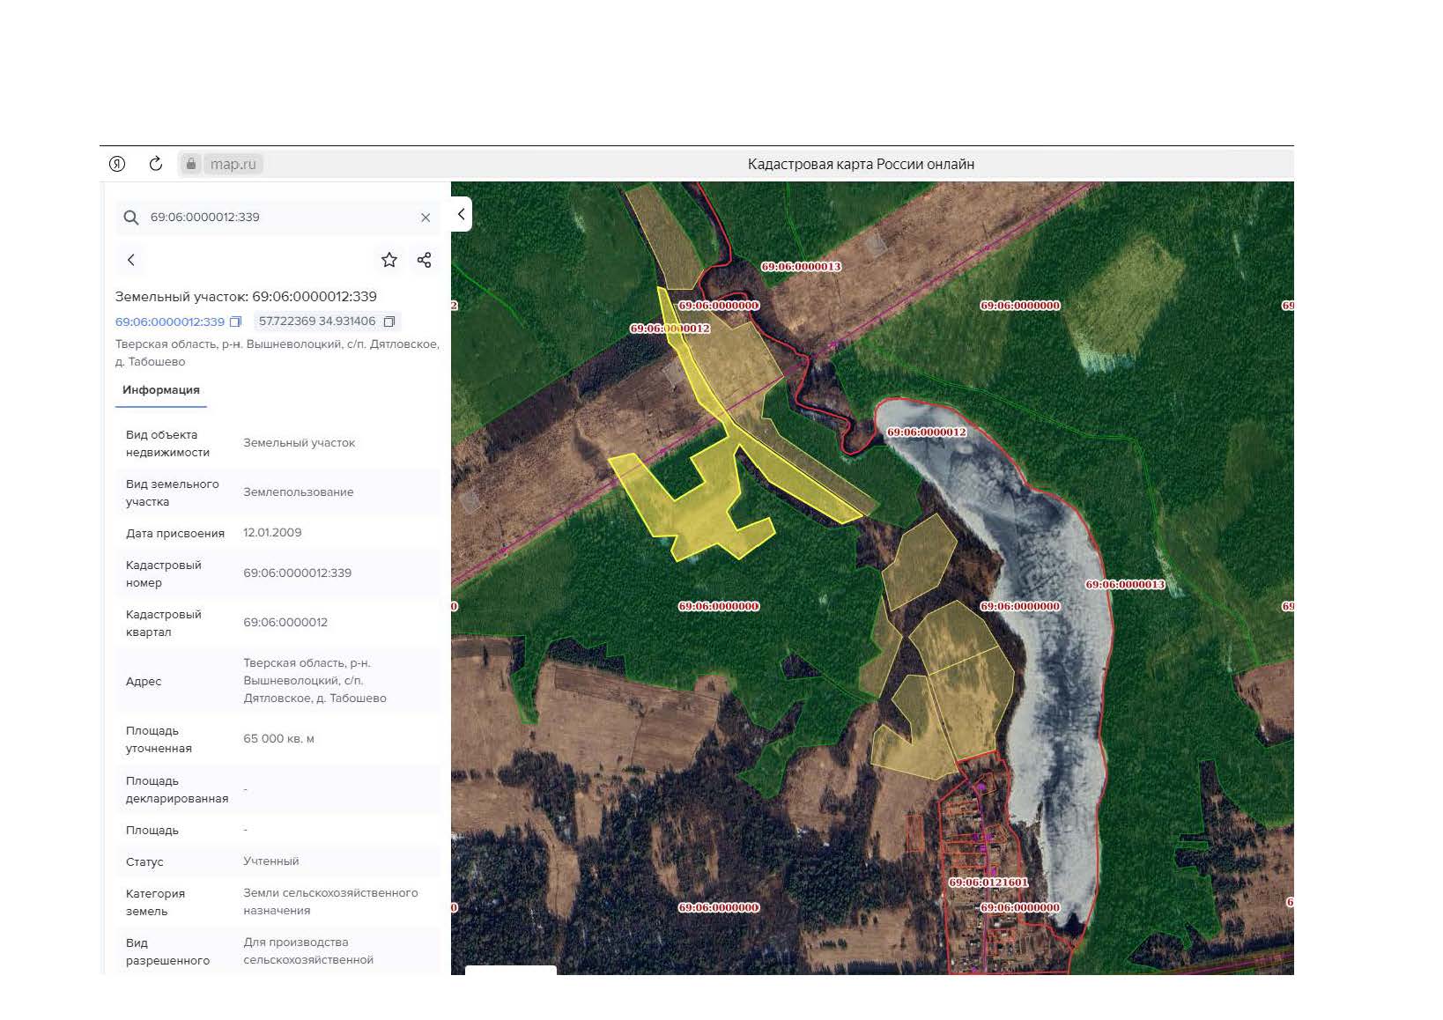Click the Yandex browser logo icon
Image resolution: width=1443 pixels, height=1020 pixels.
coord(117,164)
